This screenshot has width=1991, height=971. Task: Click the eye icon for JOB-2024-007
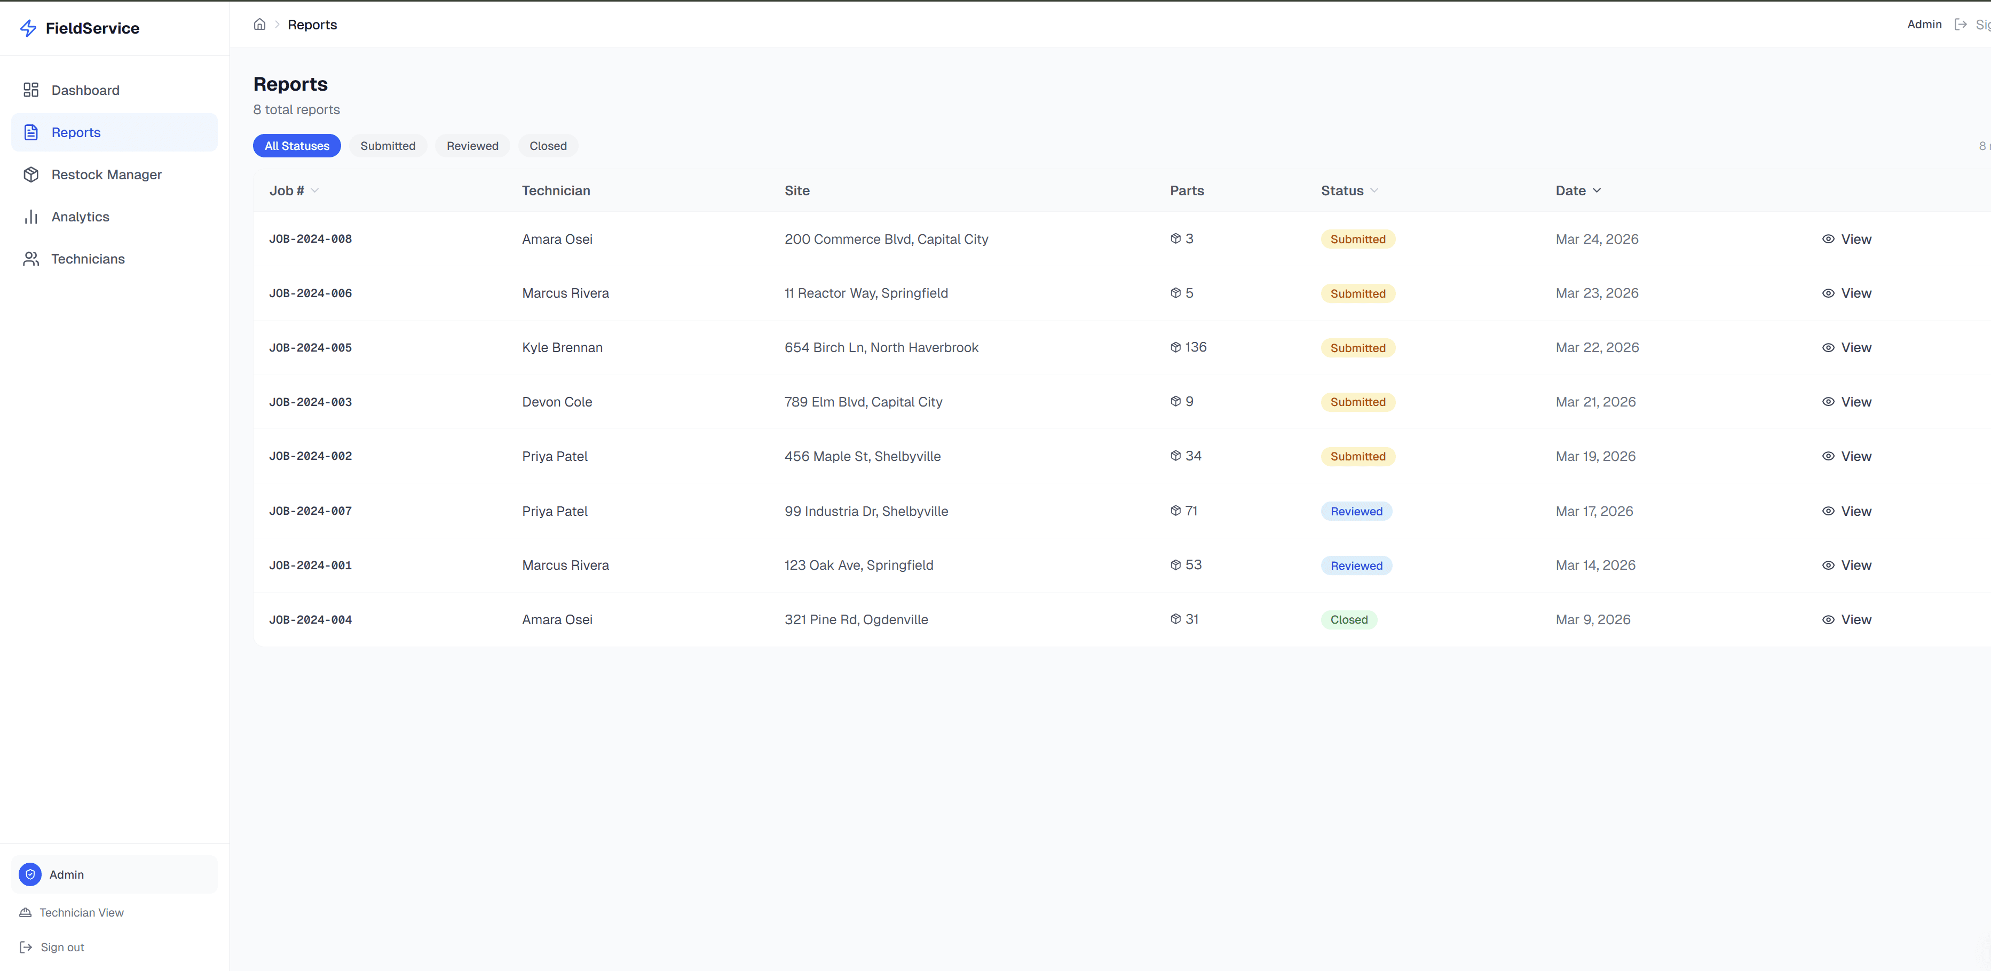1828,512
